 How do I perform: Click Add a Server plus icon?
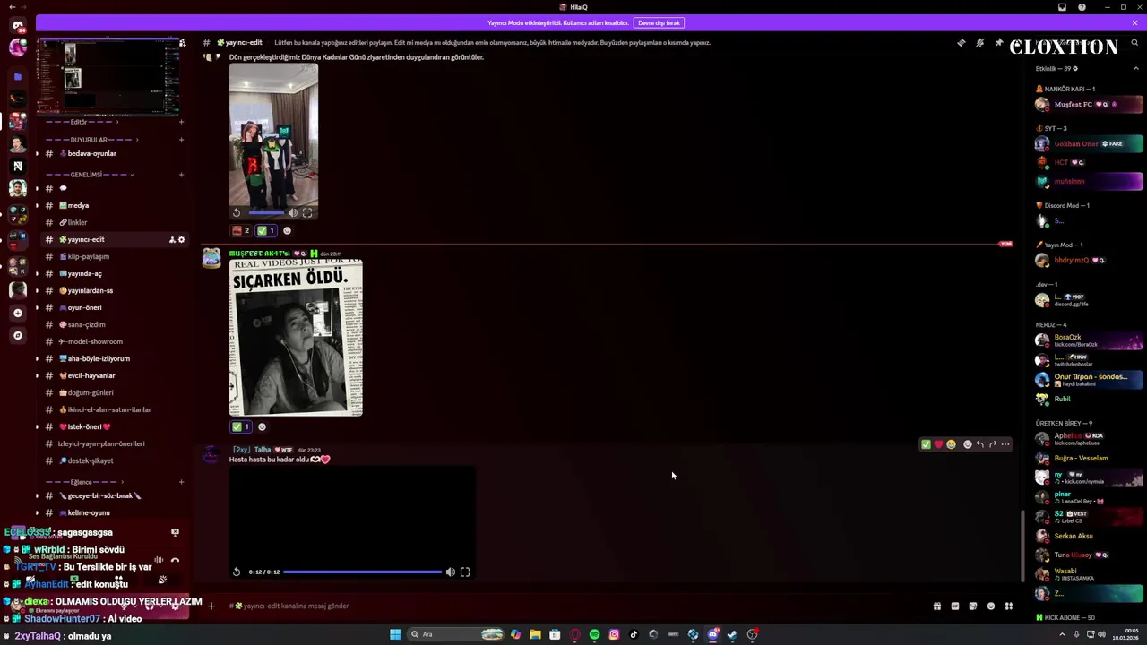coord(17,313)
